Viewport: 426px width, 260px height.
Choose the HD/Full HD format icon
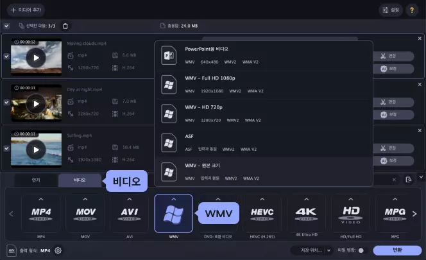(x=351, y=214)
